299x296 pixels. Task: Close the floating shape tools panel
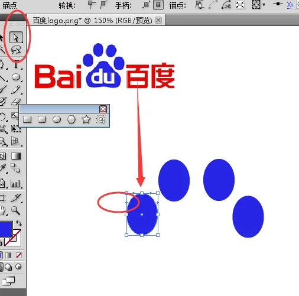(103, 109)
